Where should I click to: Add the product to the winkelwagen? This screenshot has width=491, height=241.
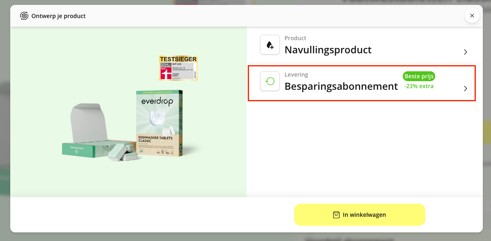point(359,215)
